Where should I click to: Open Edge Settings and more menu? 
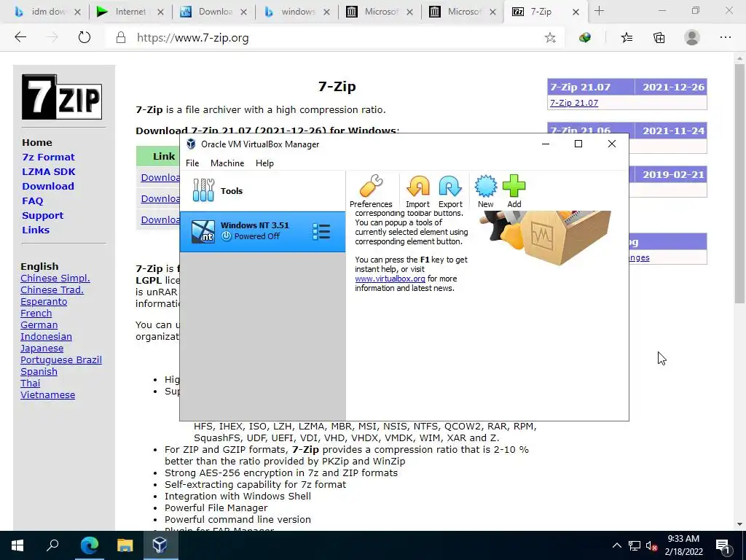pyautogui.click(x=725, y=38)
